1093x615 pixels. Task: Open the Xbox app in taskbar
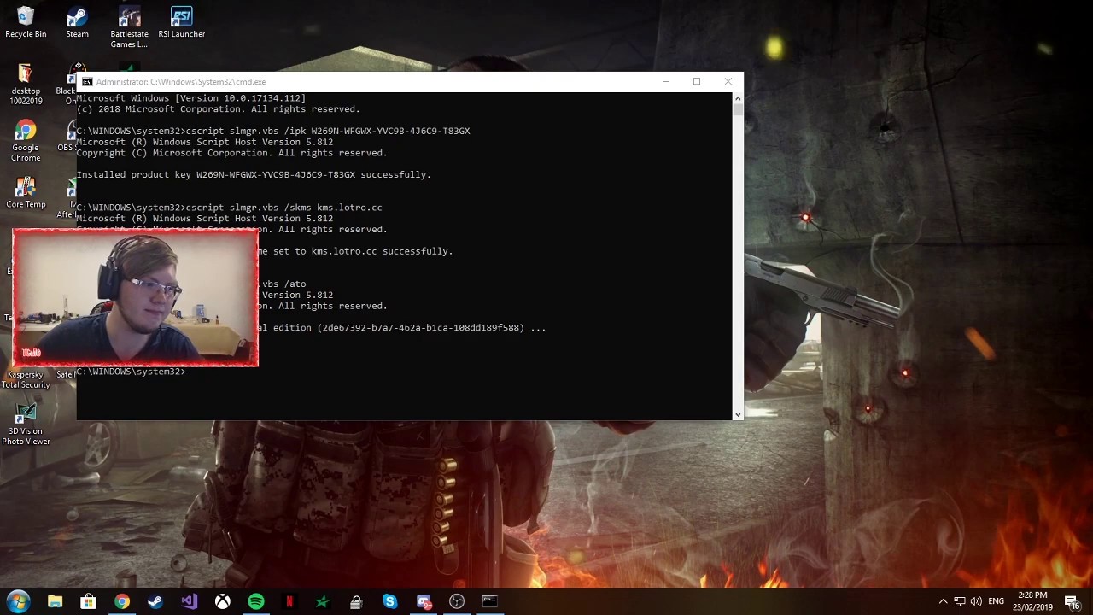(x=222, y=602)
